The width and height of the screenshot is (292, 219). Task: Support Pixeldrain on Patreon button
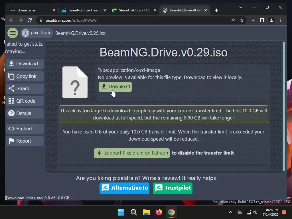click(x=132, y=153)
